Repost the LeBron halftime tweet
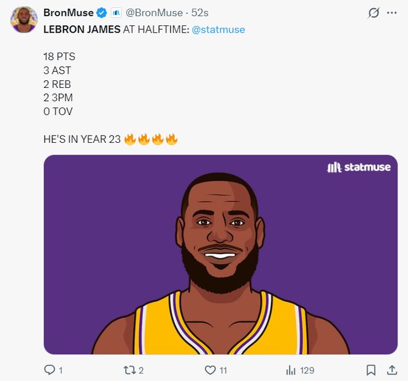 129,370
